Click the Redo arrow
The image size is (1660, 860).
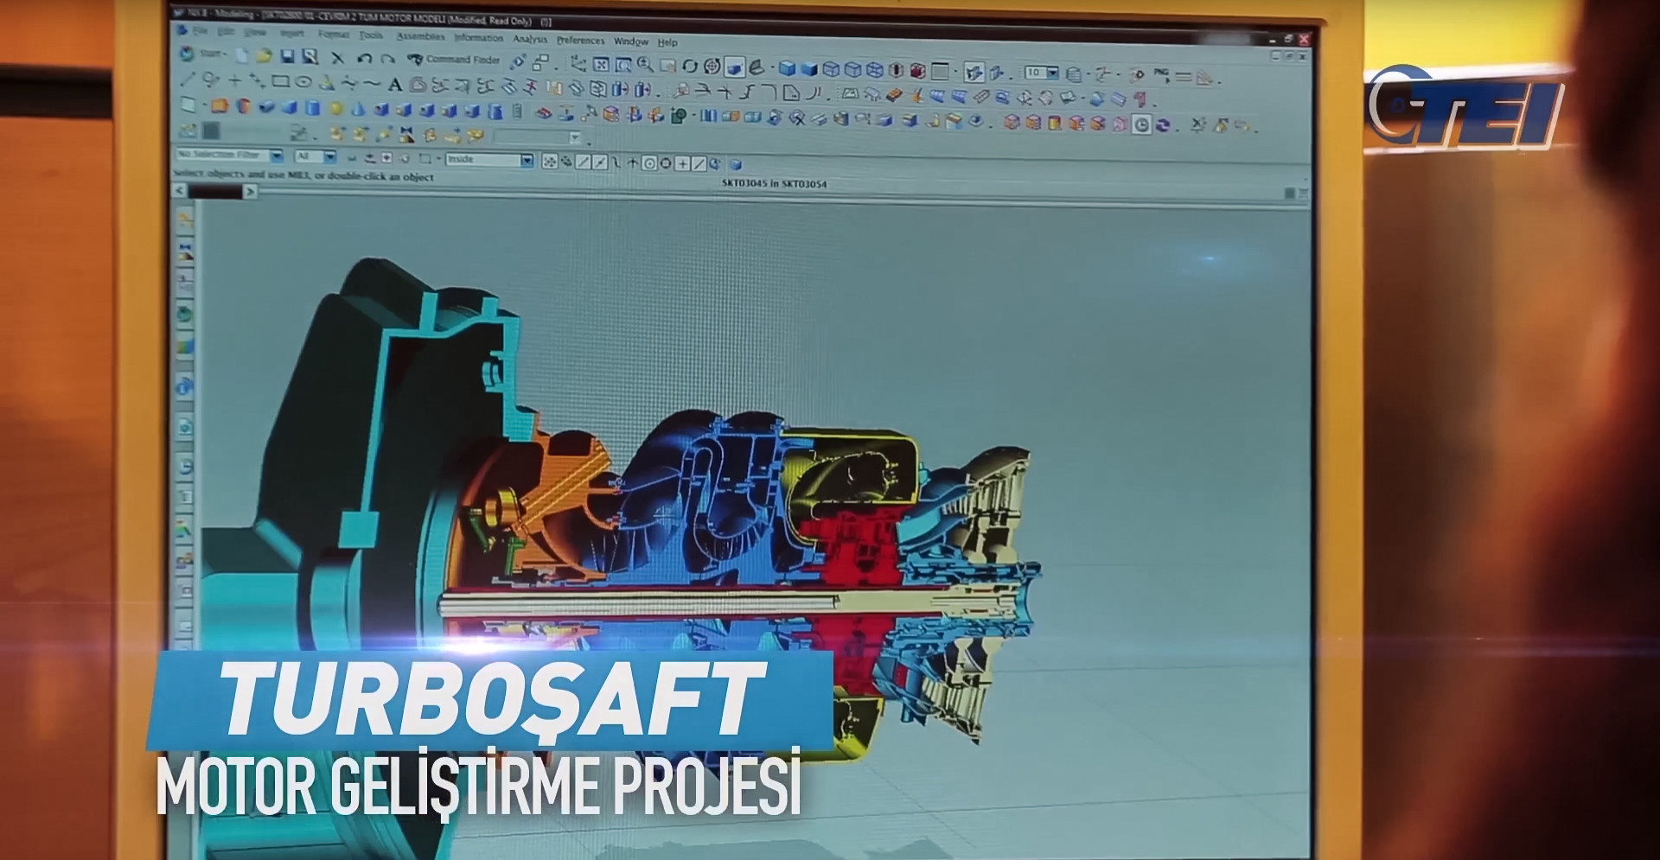(387, 59)
